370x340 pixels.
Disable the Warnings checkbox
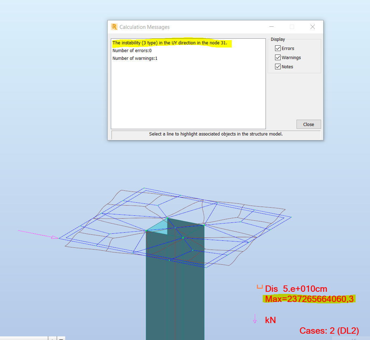pos(278,57)
